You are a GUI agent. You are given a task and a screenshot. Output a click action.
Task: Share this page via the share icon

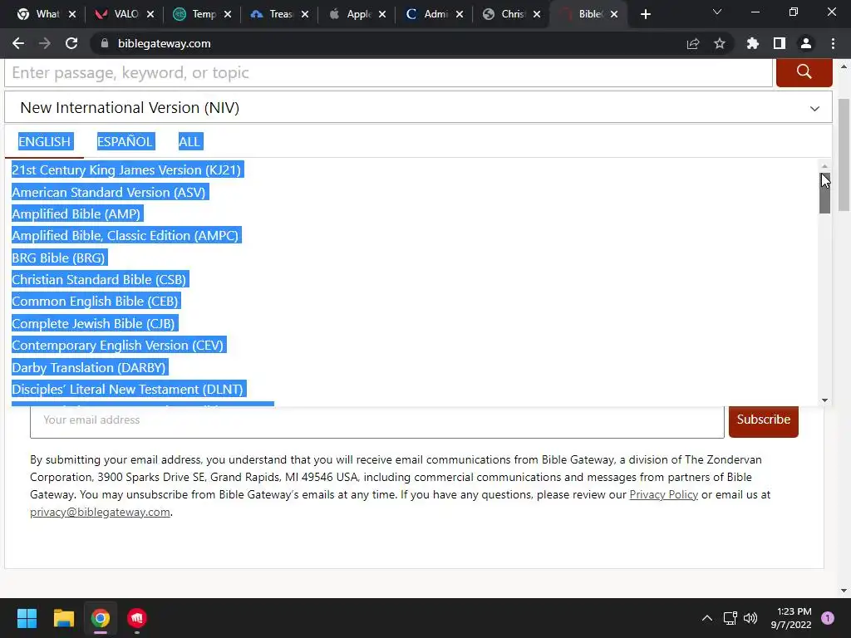pos(693,43)
